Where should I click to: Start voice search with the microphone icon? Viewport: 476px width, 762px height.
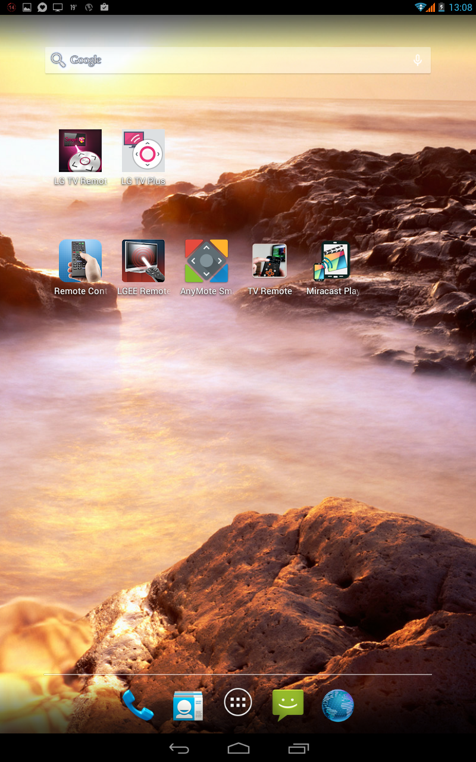[x=418, y=60]
